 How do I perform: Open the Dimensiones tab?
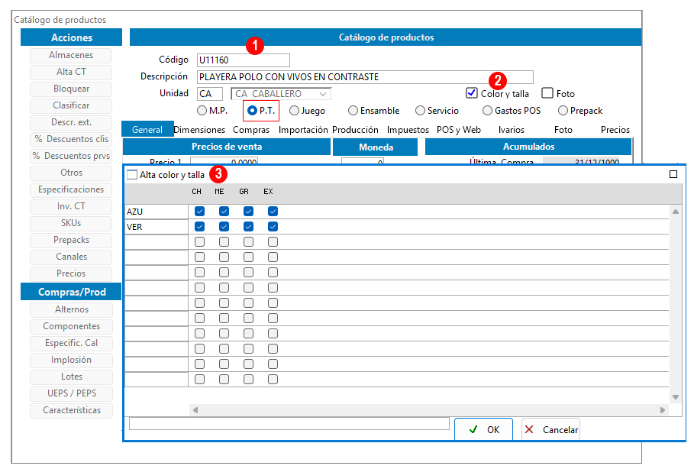[x=199, y=130]
